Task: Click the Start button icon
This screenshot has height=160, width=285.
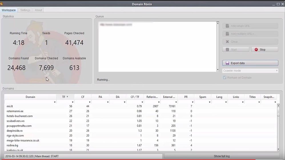Action: click(227, 50)
